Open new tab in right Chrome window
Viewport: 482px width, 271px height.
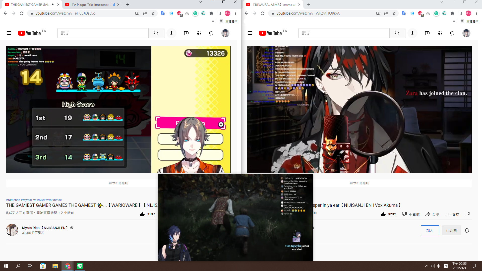click(309, 5)
